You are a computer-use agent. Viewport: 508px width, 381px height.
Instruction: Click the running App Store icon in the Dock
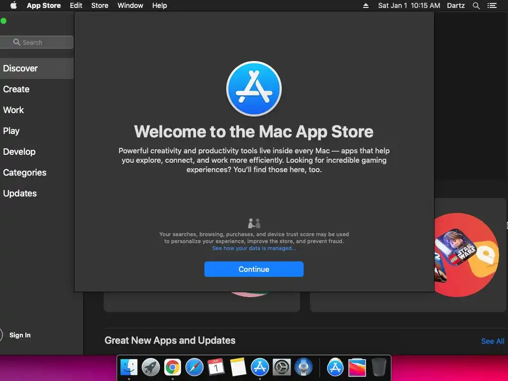[259, 368]
